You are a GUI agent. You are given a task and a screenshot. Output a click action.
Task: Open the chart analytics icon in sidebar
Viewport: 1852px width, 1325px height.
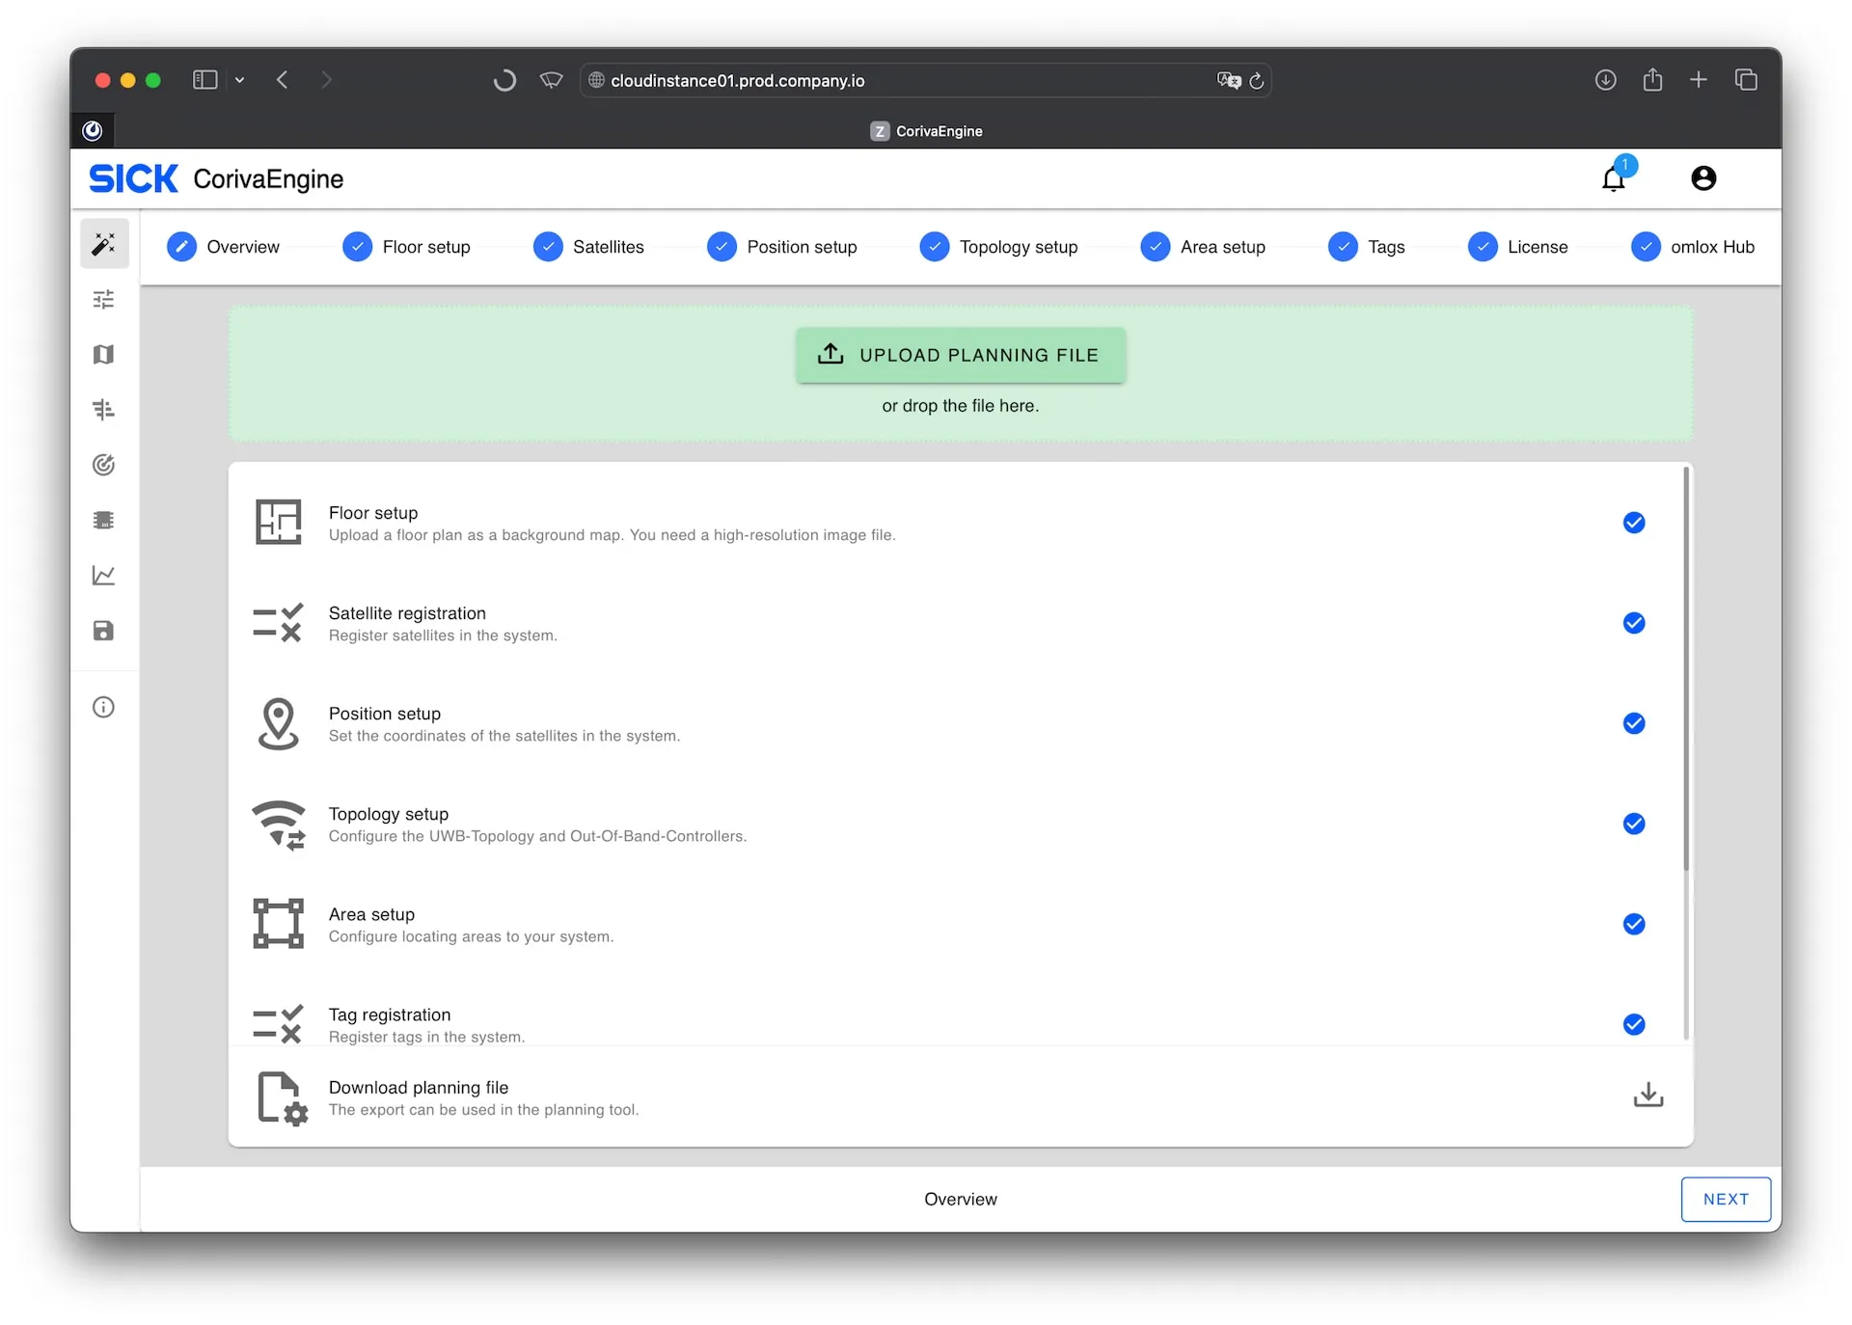(x=104, y=576)
